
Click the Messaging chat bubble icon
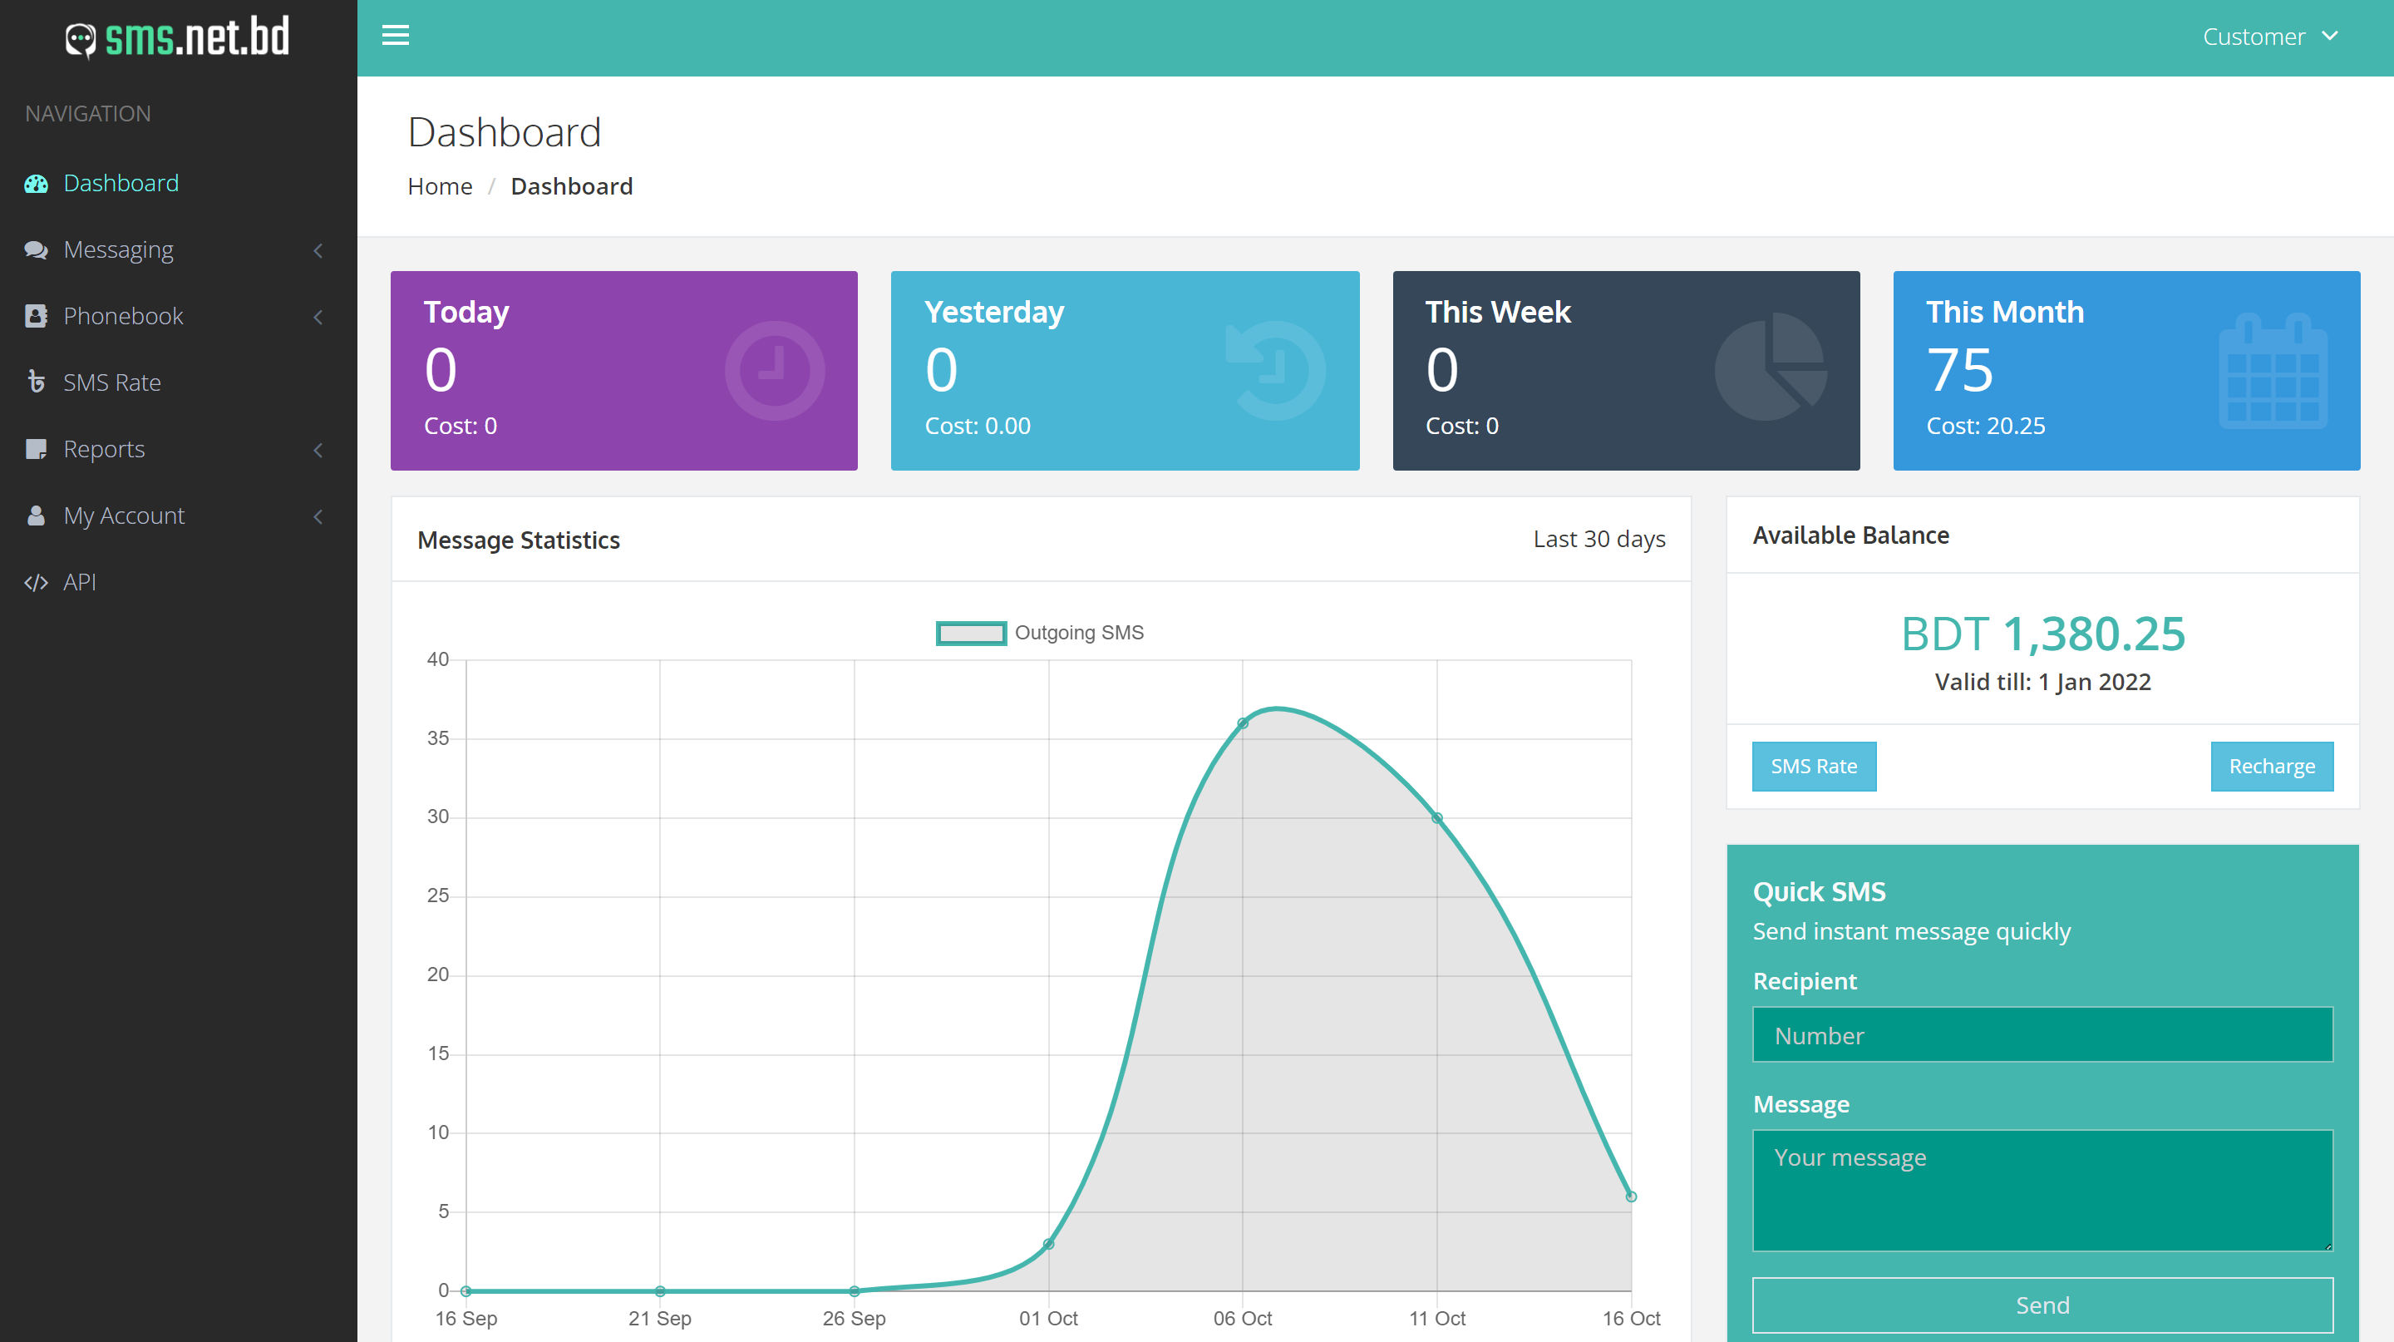37,250
